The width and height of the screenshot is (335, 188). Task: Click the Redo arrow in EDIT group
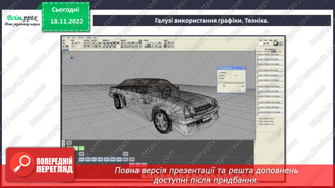76,46
